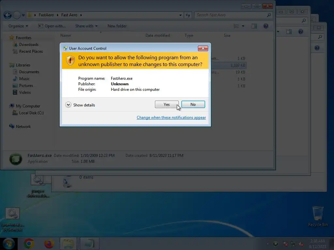The image size is (334, 250).
Task: Open Change when these notifications appear link
Action: click(x=171, y=118)
